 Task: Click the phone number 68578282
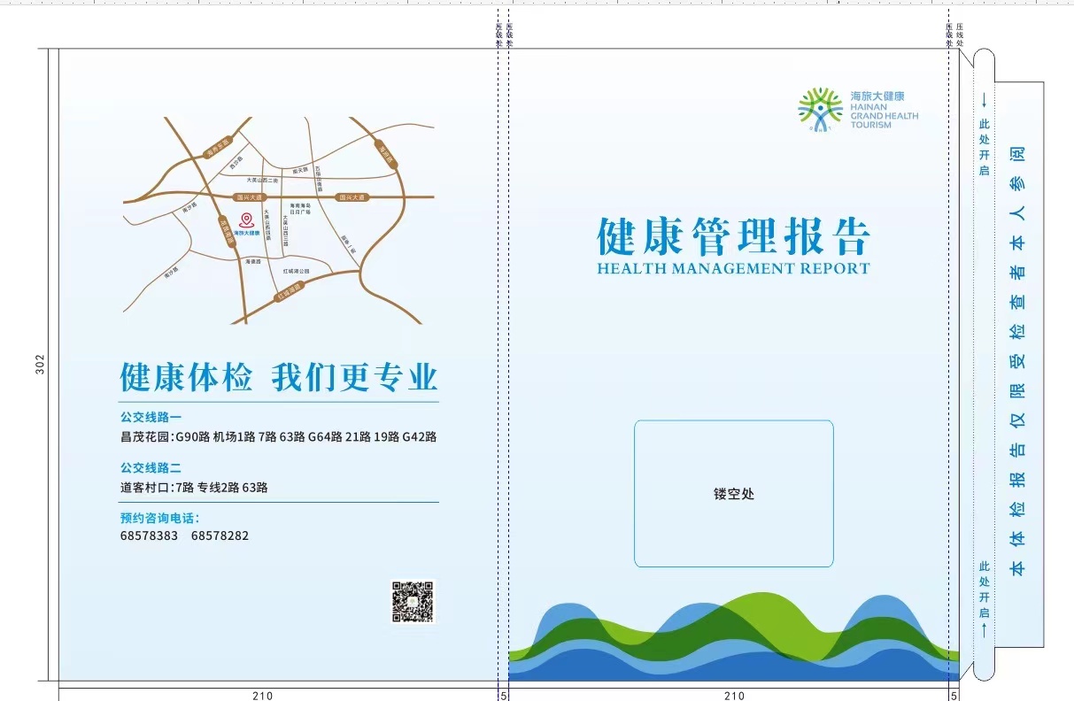click(220, 536)
